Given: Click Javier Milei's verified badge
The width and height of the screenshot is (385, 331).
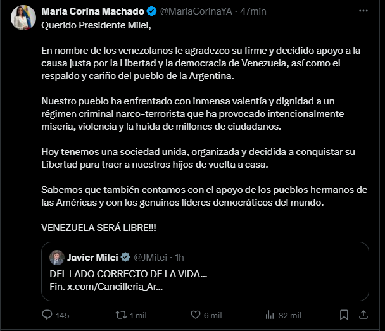Looking at the screenshot, I should [125, 257].
